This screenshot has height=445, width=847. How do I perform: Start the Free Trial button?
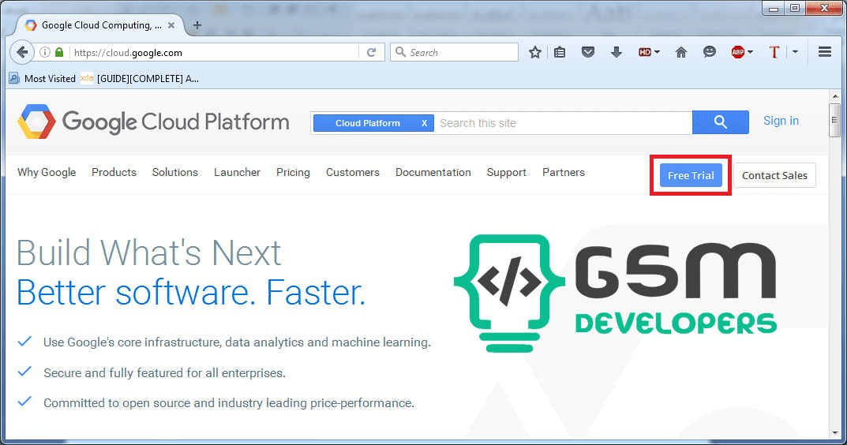pos(691,175)
